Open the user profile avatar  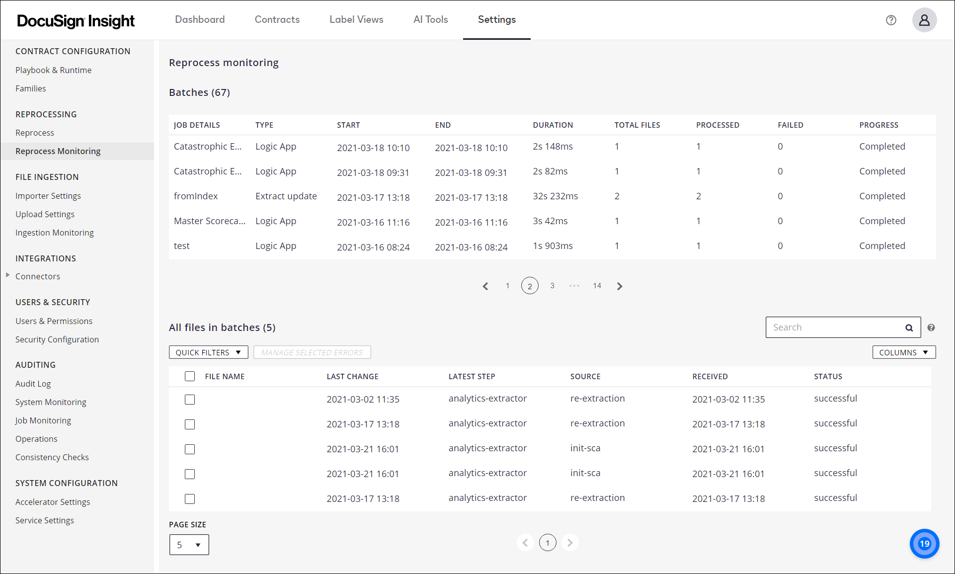925,20
